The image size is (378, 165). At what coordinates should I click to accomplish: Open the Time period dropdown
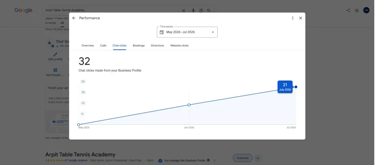(187, 32)
